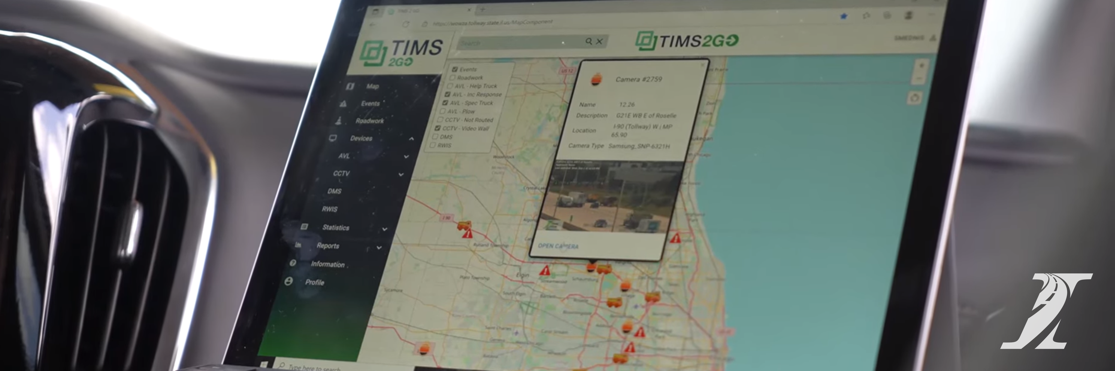Screen dimensions: 1115x371
Task: Select the Devices monitor icon
Action: point(333,138)
